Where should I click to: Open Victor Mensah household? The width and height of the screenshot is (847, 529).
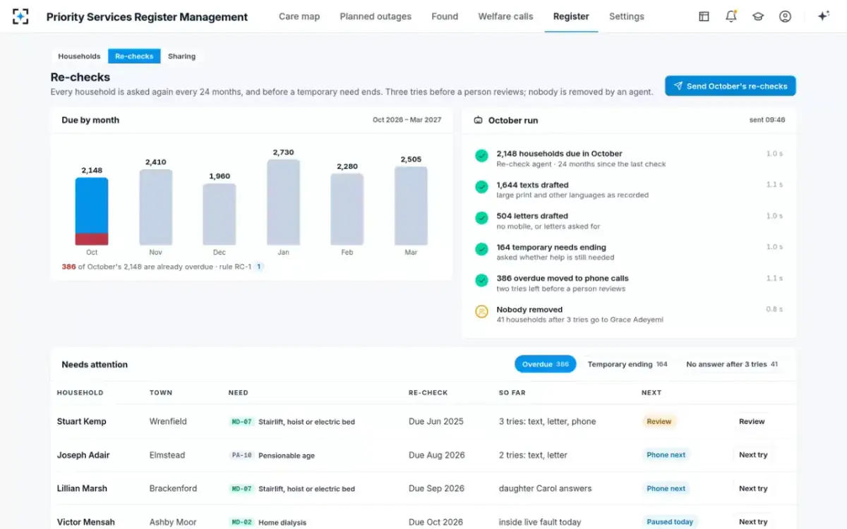[x=86, y=522]
